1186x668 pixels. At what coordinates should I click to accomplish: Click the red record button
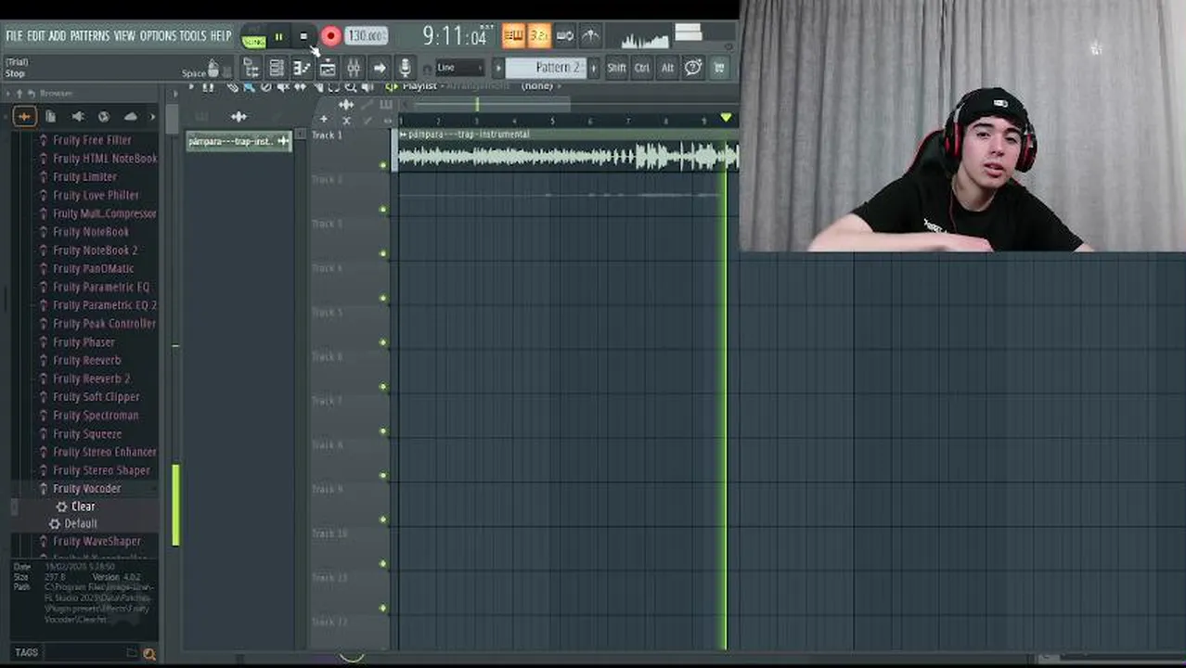click(x=330, y=37)
